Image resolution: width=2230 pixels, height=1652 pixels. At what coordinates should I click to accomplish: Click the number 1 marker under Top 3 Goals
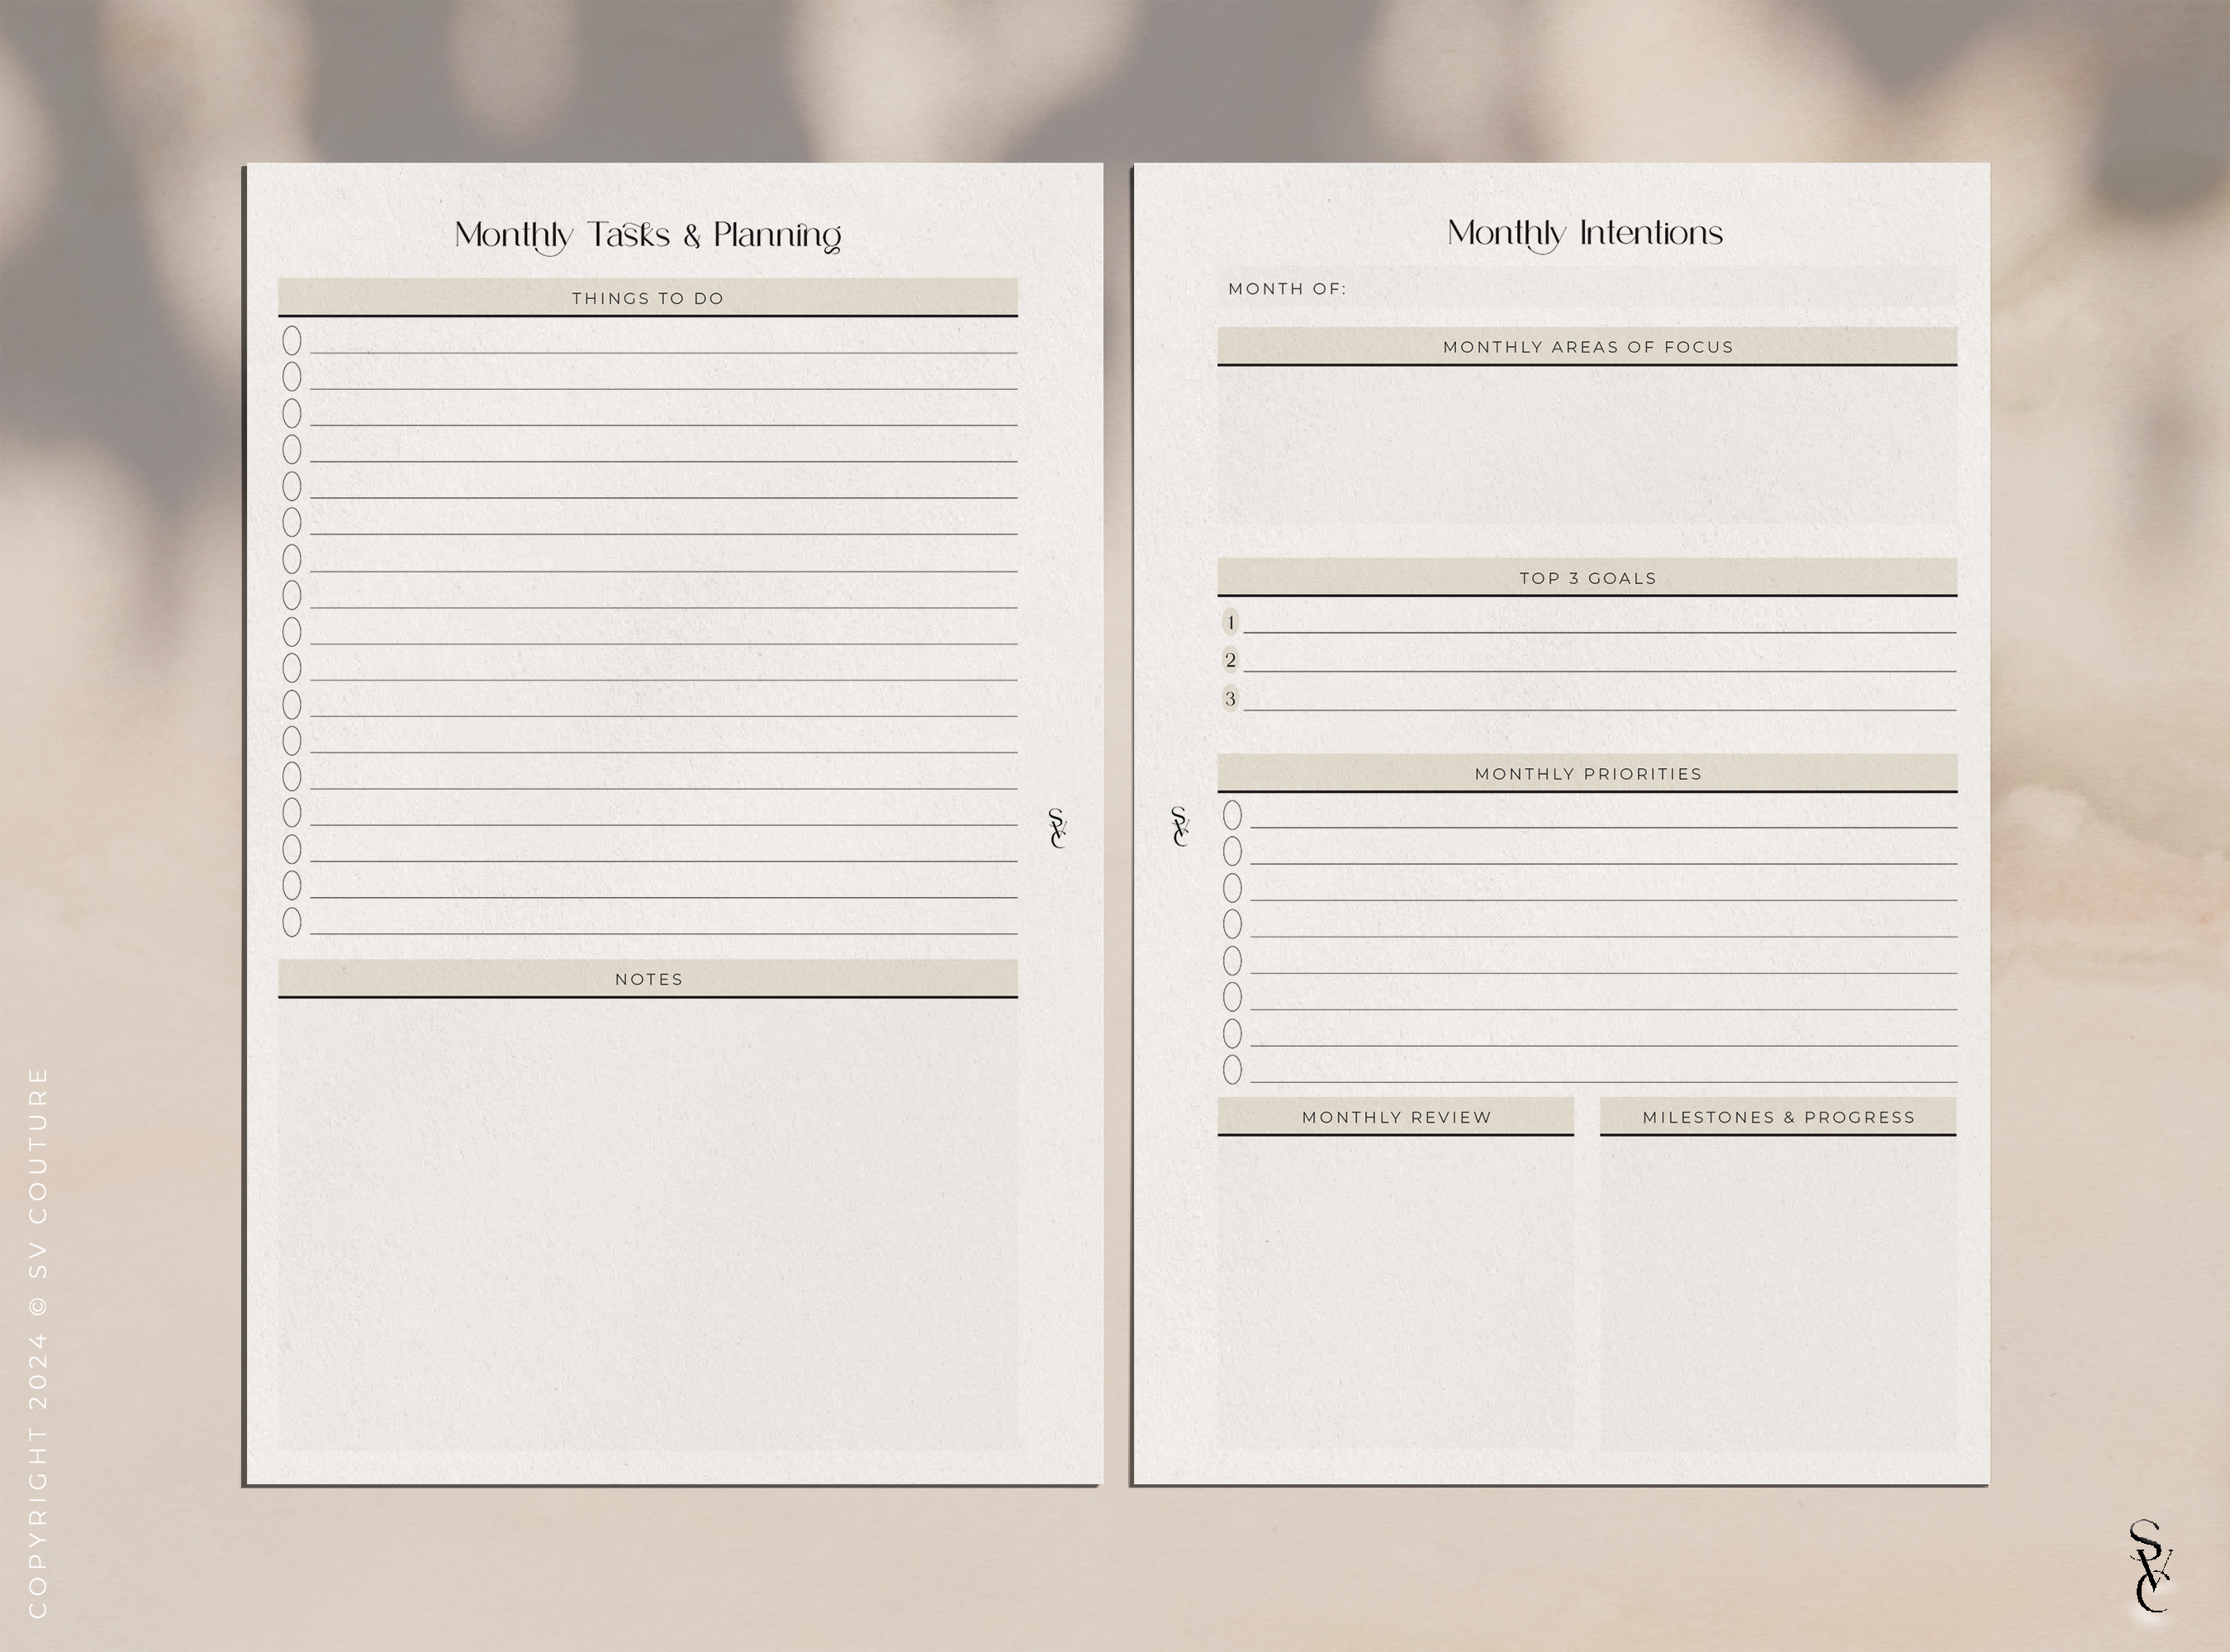pos(1230,622)
